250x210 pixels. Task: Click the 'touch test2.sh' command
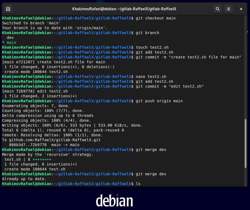(152, 47)
